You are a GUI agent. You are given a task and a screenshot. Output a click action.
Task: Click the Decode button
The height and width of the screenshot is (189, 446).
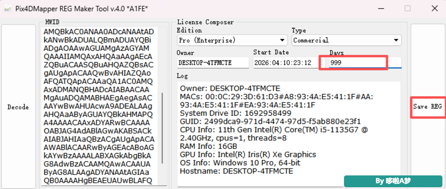(x=18, y=107)
